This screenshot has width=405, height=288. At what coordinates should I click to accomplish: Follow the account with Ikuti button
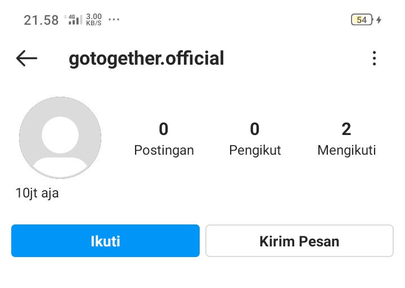coord(105,241)
